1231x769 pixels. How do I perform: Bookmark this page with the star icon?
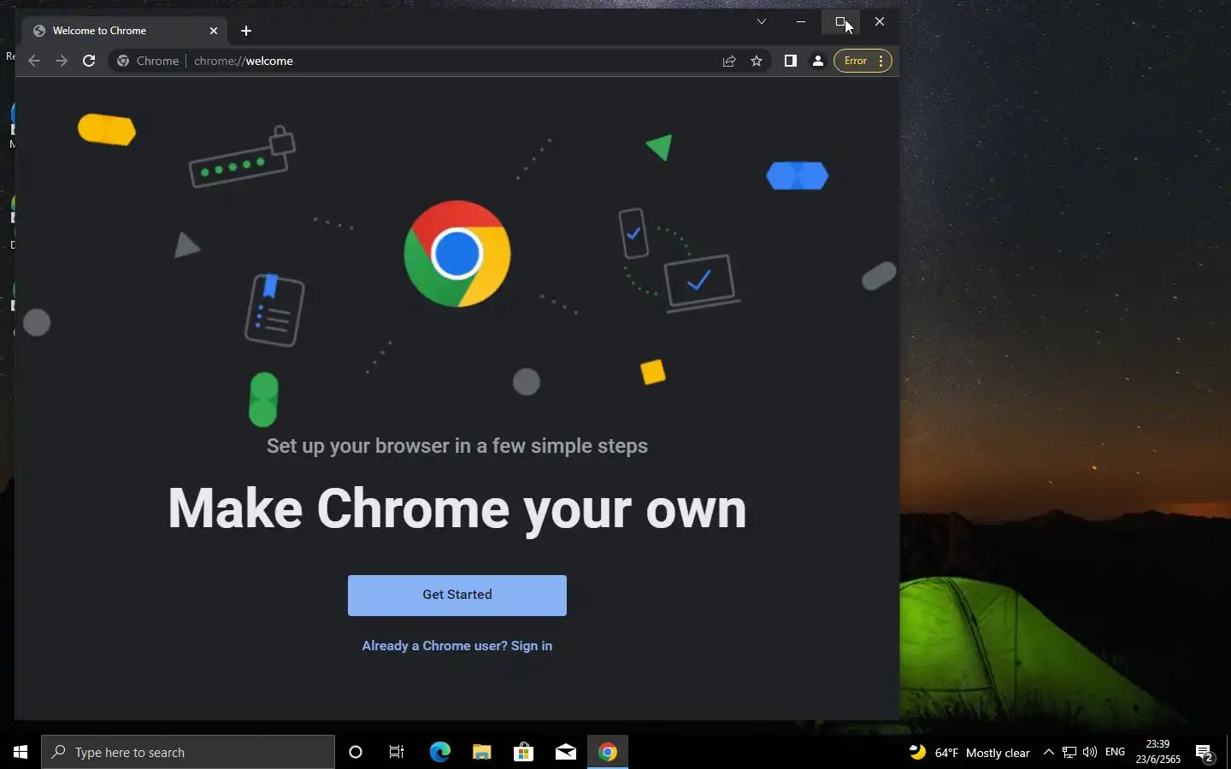[x=757, y=61]
